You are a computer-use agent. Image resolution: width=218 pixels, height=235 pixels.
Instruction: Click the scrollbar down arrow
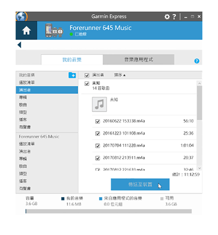click(199, 168)
